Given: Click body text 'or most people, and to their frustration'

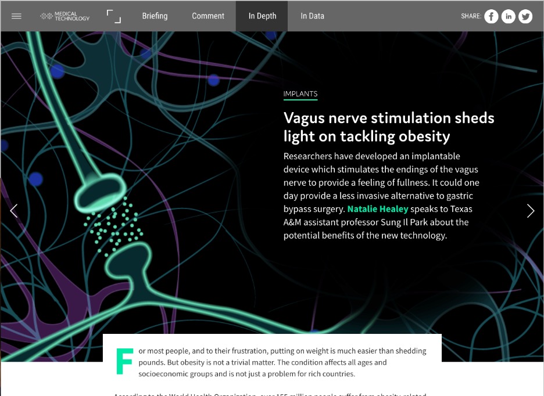Looking at the screenshot, I should (203, 351).
